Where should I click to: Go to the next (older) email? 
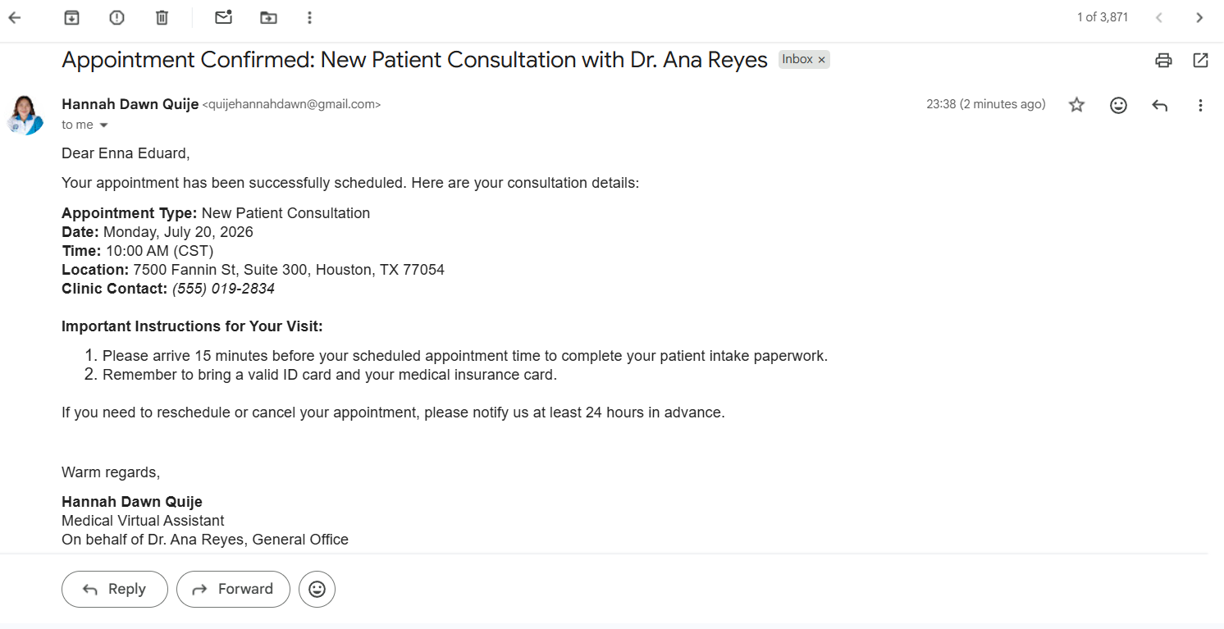pyautogui.click(x=1199, y=17)
